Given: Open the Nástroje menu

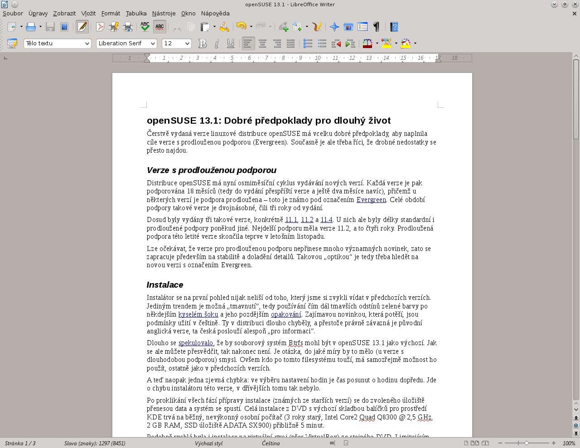Looking at the screenshot, I should pos(164,13).
